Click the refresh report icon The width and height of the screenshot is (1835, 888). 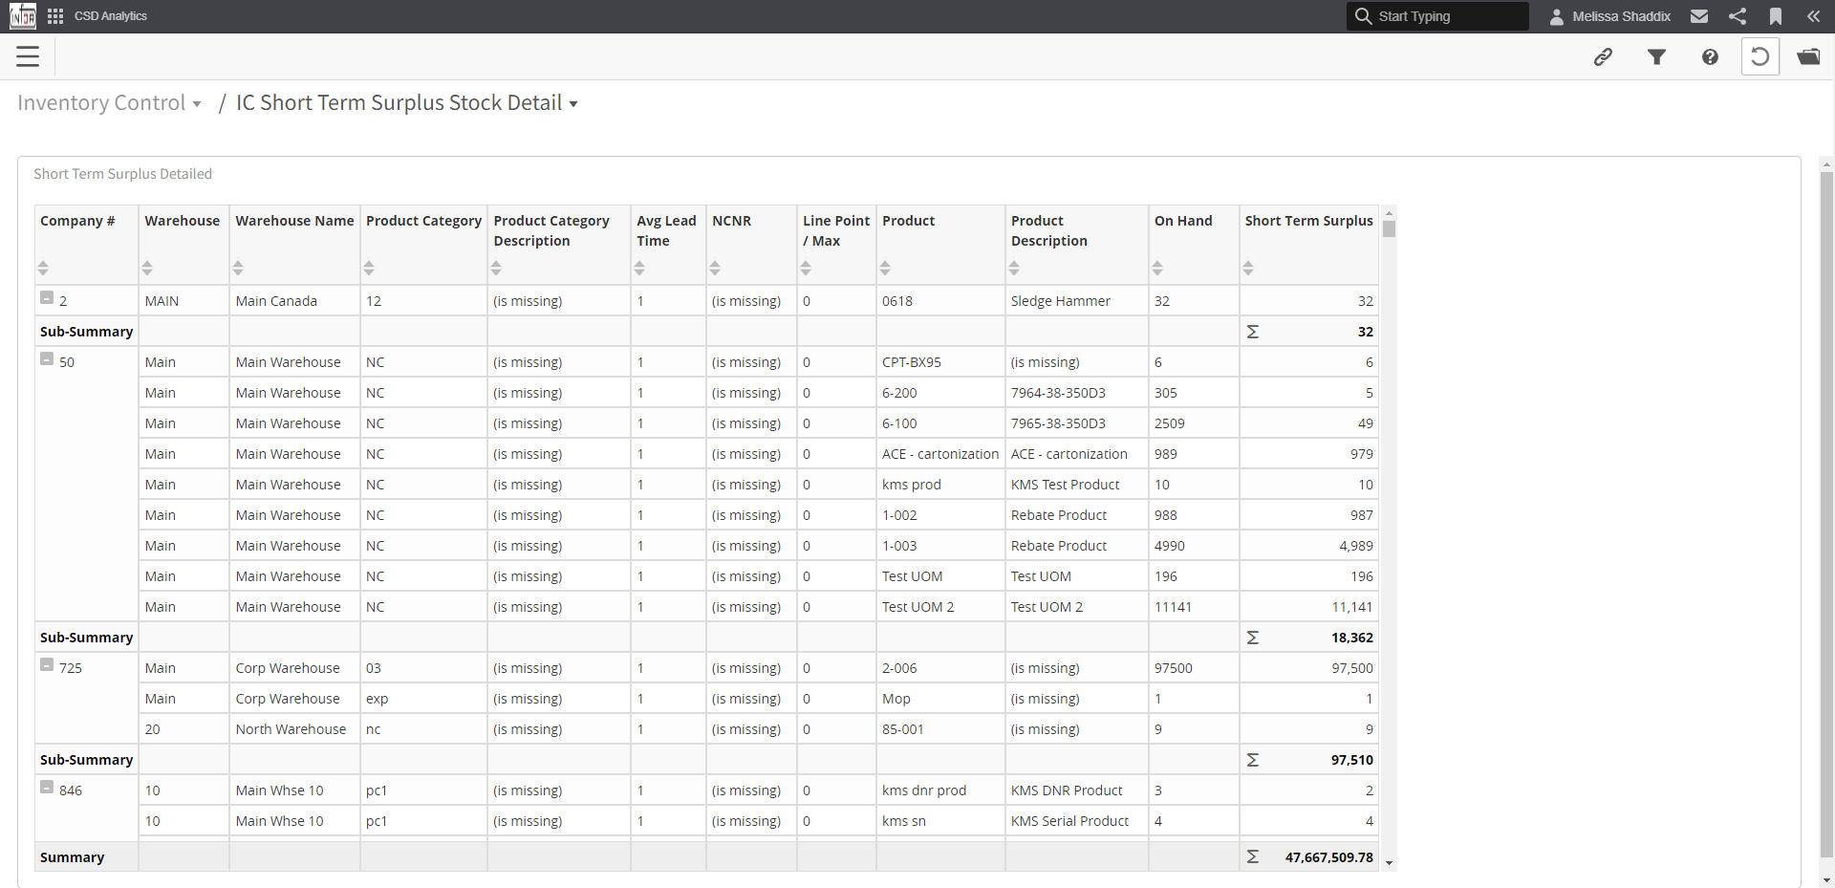click(x=1759, y=57)
